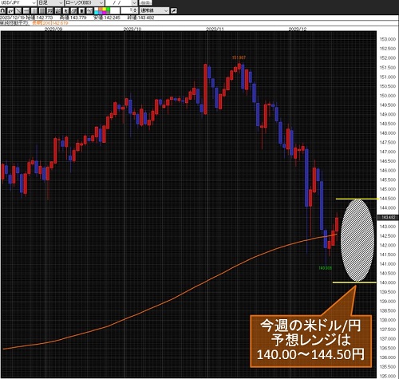
Task: Click the large white current color box
Action: point(115,10)
